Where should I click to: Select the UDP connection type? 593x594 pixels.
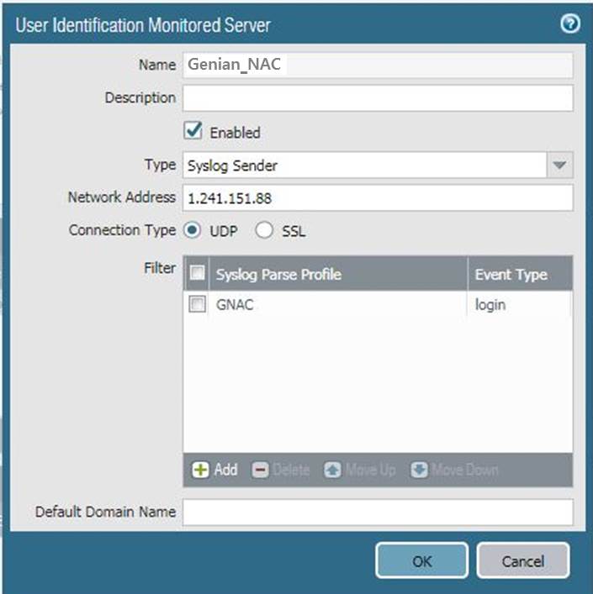click(x=191, y=230)
